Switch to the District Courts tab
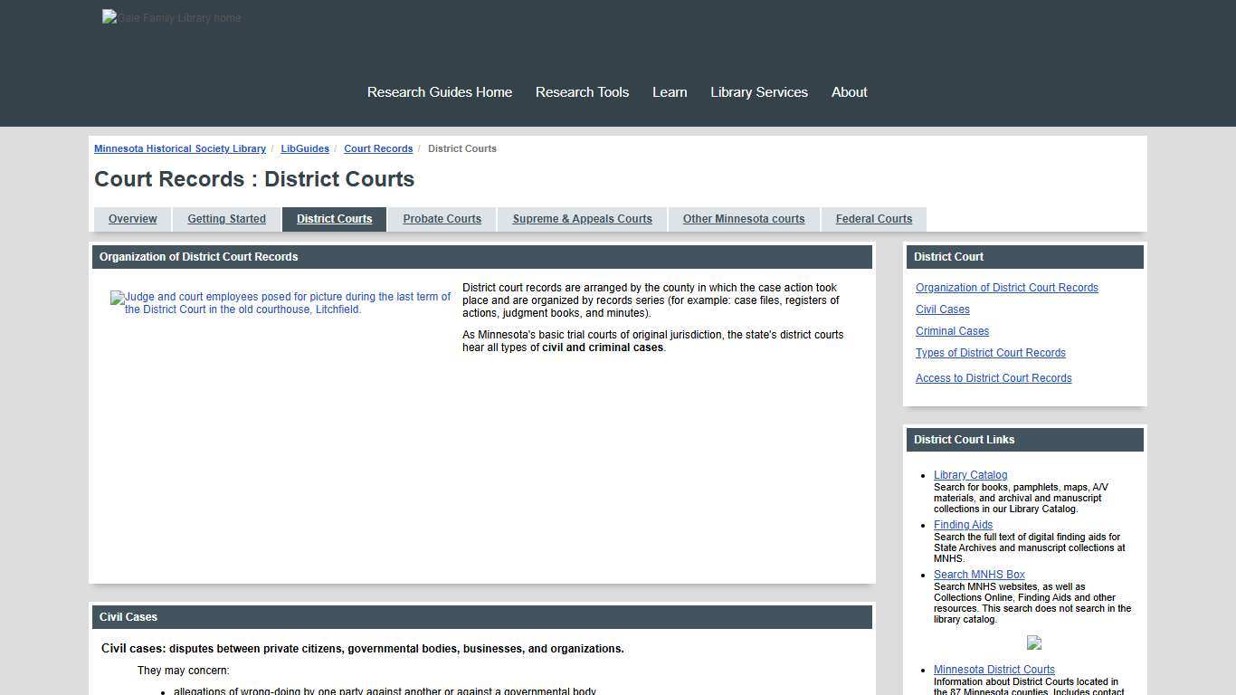 coord(334,218)
